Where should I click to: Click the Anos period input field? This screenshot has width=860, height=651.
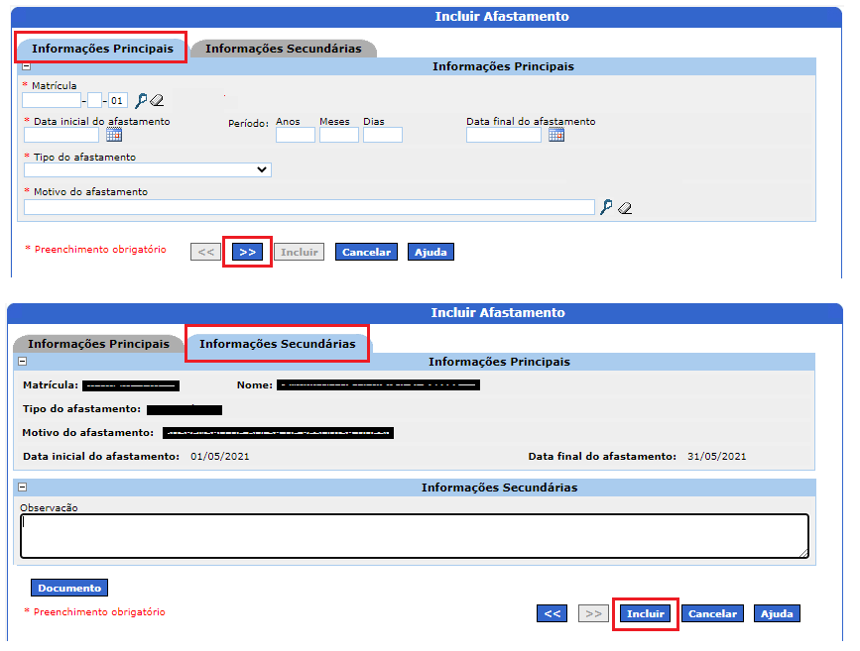click(295, 135)
